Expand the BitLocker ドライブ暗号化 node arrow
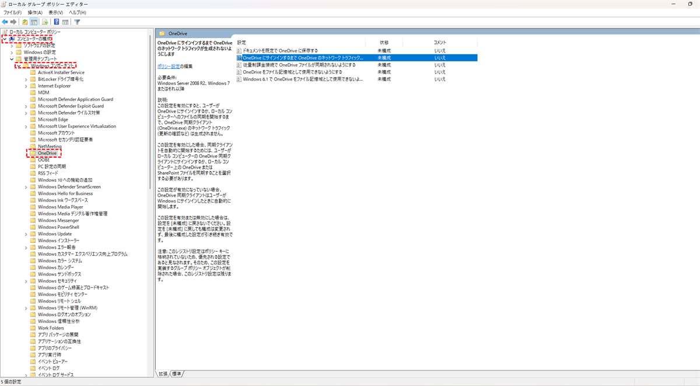 tap(26, 79)
